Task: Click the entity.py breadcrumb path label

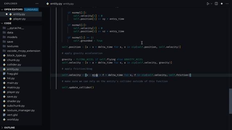Action: 69,4
